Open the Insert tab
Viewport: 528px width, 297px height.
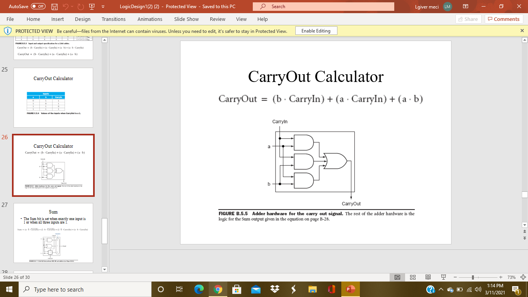coord(58,19)
